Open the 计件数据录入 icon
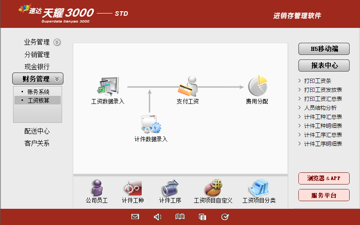360x225 pixels. [151, 124]
